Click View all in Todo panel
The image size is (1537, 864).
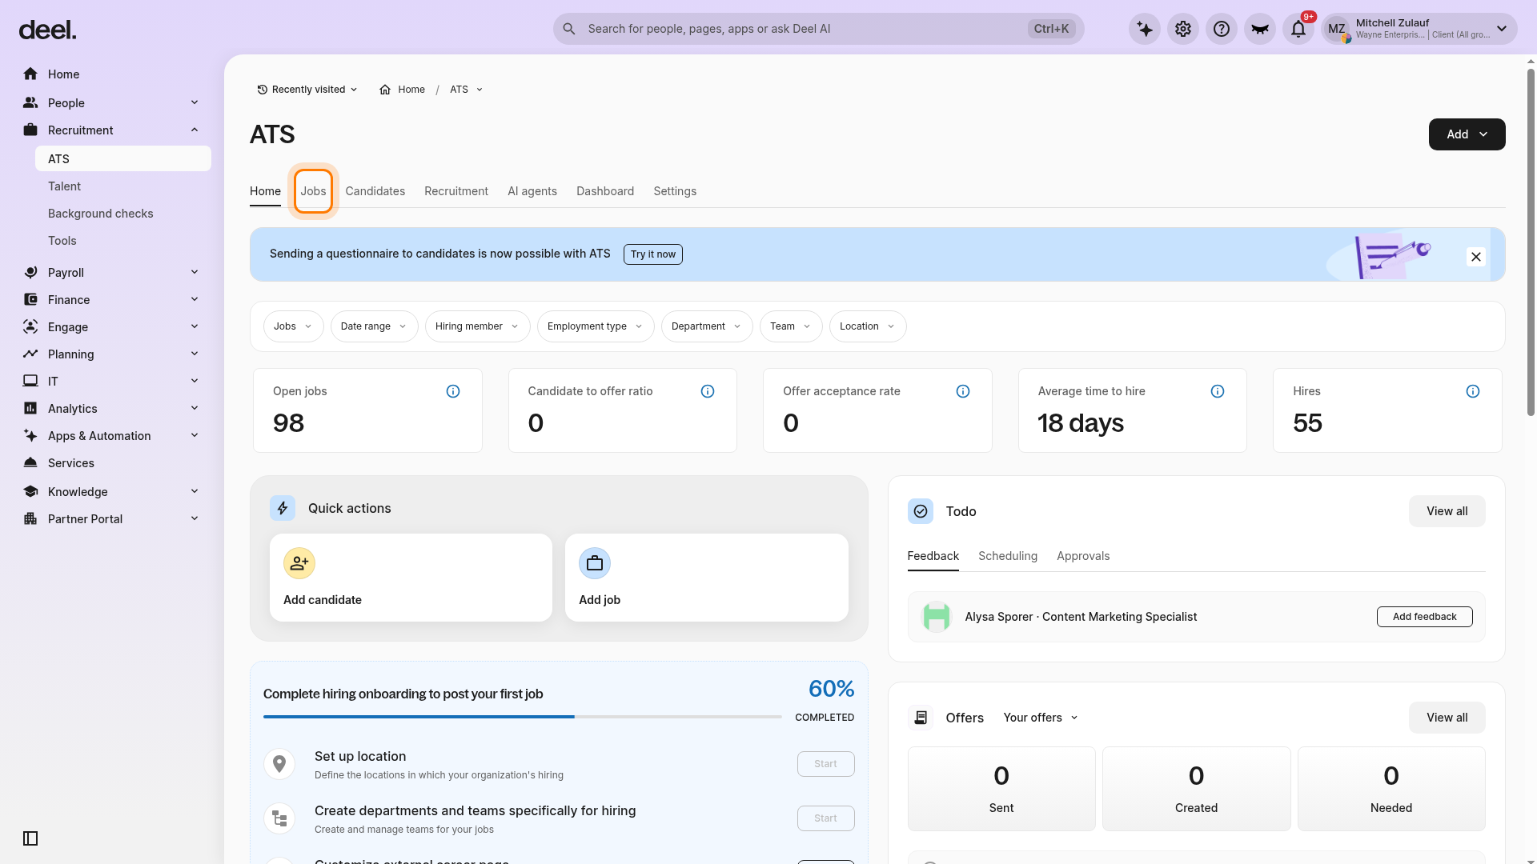coord(1447,511)
